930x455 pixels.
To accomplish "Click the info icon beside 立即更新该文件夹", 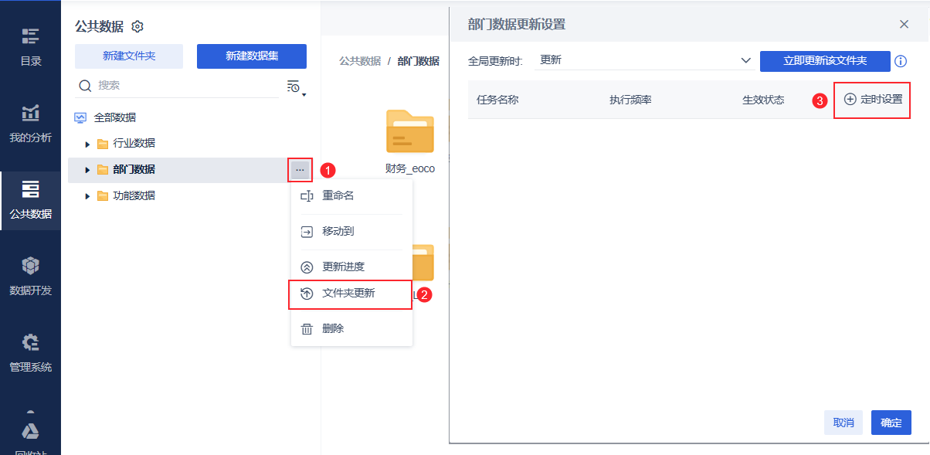I will pyautogui.click(x=900, y=61).
